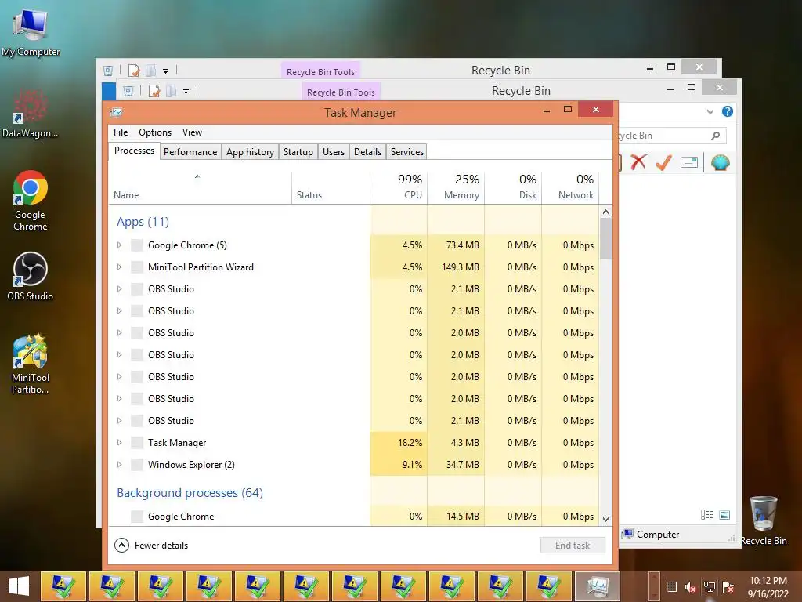The image size is (802, 602).
Task: Expand the Google Chrome (5) process group
Action: [119, 245]
